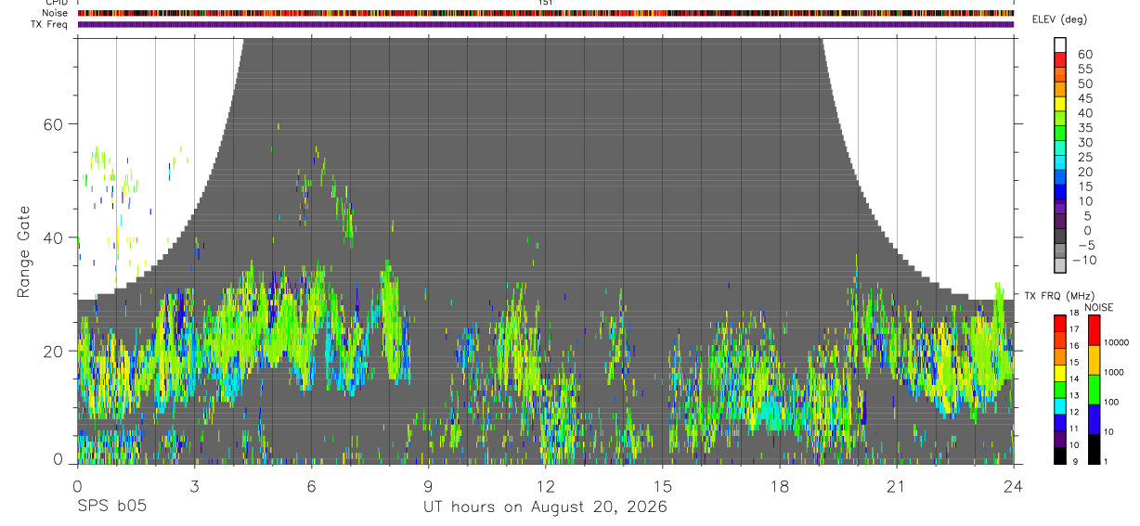Viewport: 1140px width, 526px height.
Task: Click the white top elevation color box
Action: (1060, 45)
